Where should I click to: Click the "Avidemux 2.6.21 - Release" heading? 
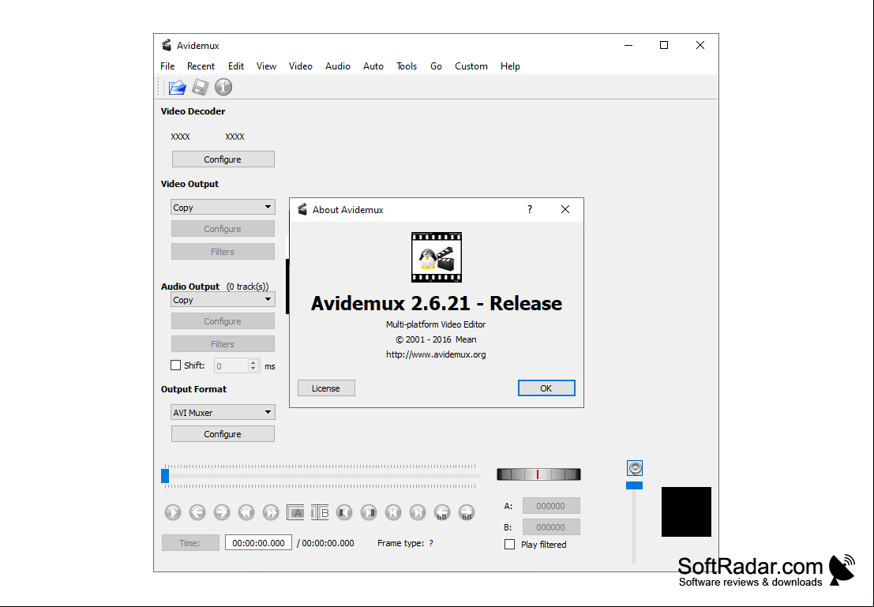437,303
